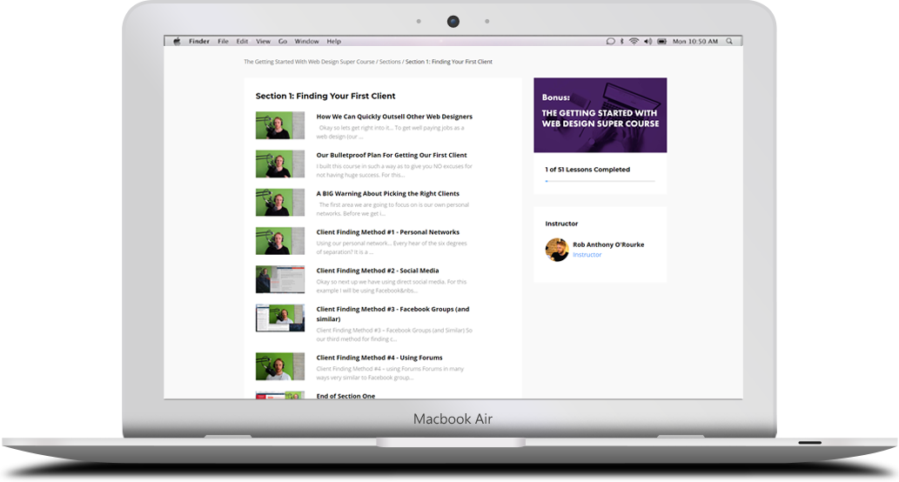Click the battery status icon
This screenshot has height=482, width=899.
[661, 41]
